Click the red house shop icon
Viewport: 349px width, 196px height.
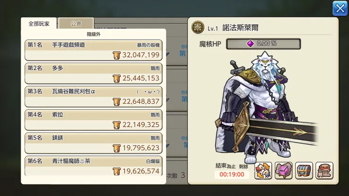click(324, 171)
